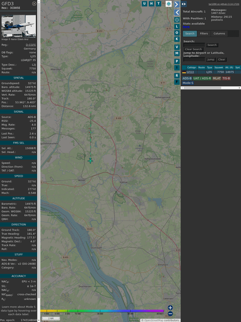Switch to the Search tab
The image size is (241, 322).
tap(190, 34)
